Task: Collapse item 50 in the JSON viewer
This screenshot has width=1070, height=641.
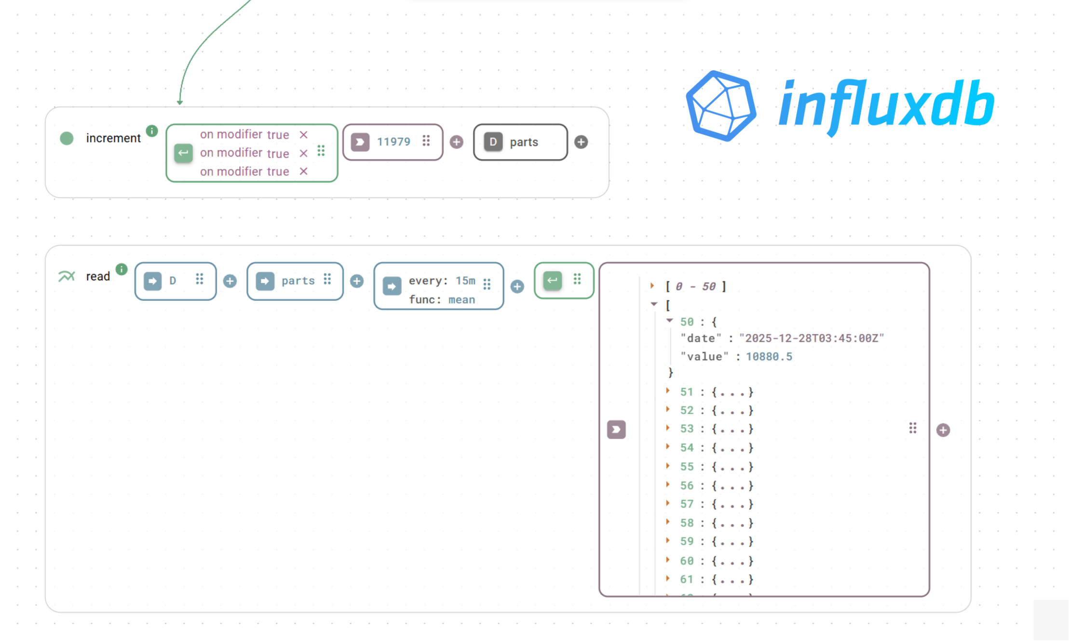Action: coord(669,321)
